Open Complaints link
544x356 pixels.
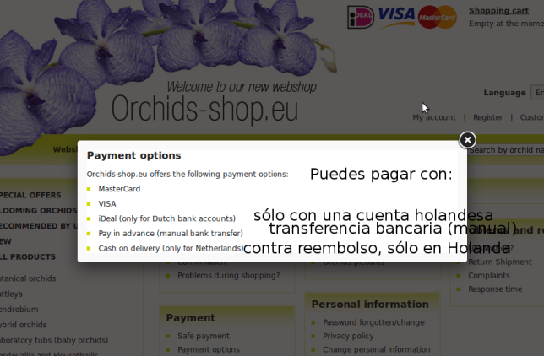click(x=489, y=276)
